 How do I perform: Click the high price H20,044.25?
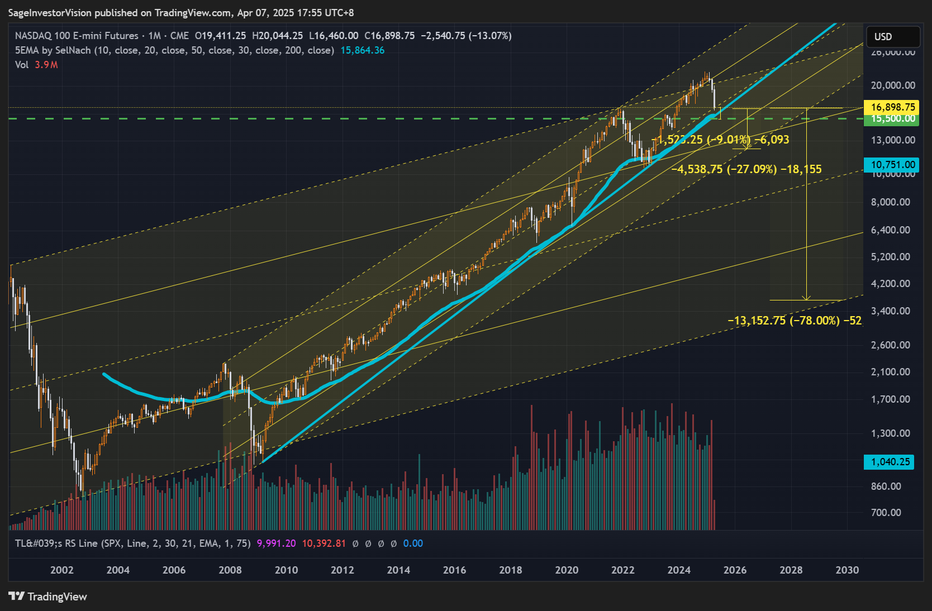278,36
